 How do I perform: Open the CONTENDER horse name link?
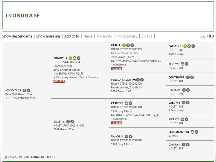pos(176,77)
